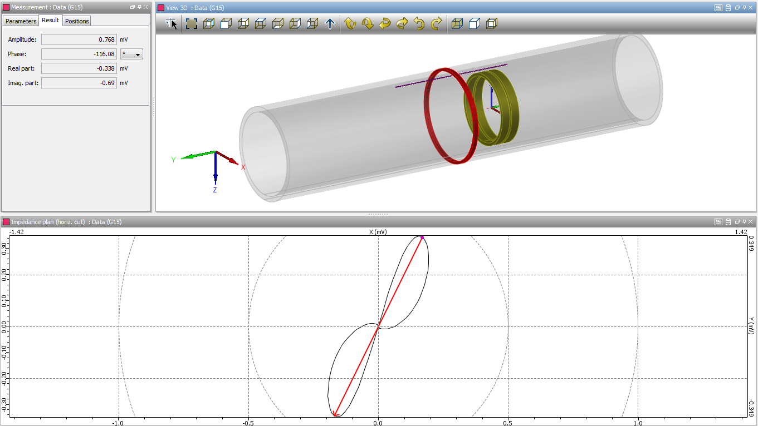Click the fit-to-view dashed frame icon
The height and width of the screenshot is (426, 758).
[192, 24]
